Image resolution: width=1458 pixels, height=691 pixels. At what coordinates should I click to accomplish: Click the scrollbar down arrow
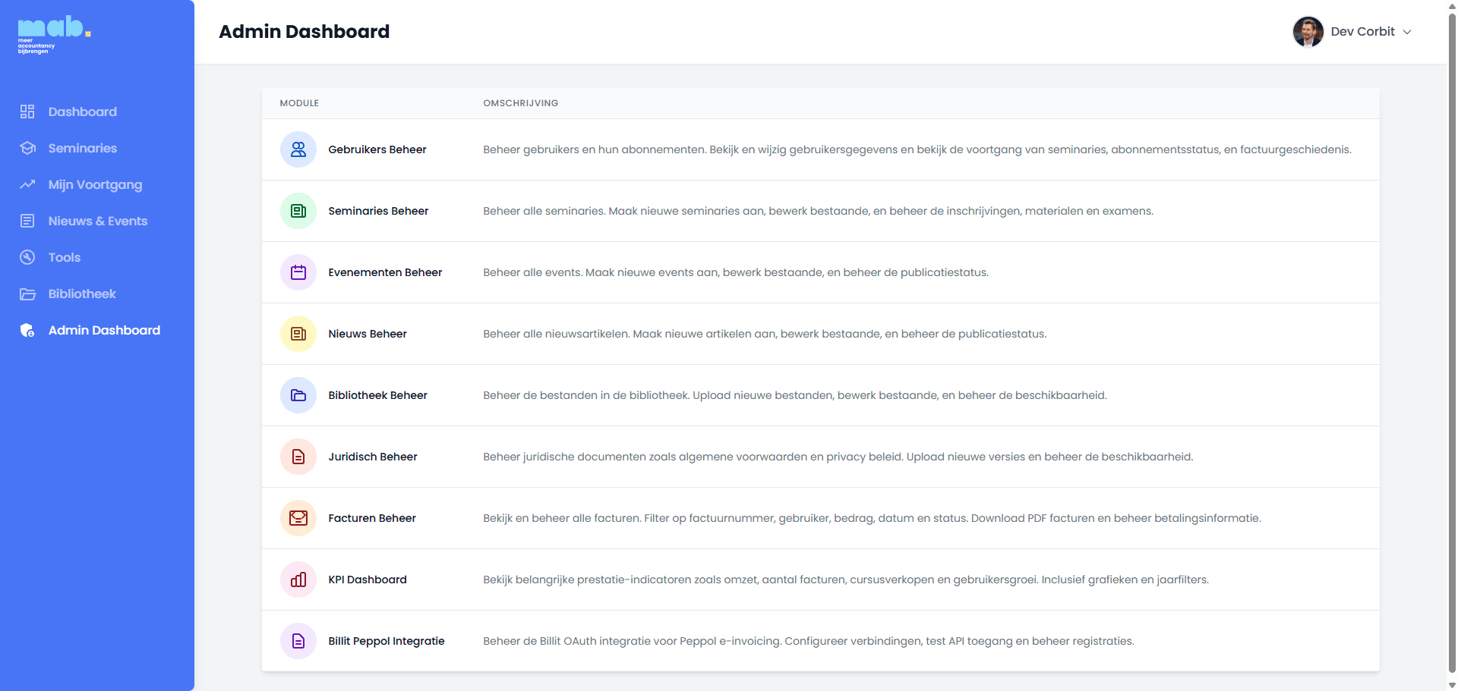coord(1451,685)
